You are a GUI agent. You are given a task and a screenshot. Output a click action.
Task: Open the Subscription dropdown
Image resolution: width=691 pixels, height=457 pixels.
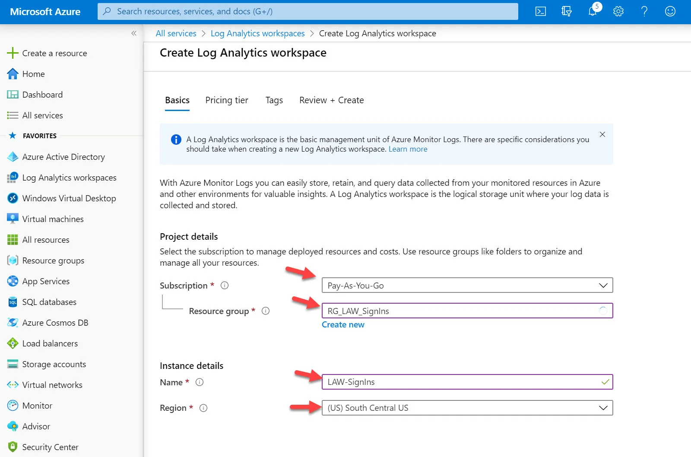pos(467,286)
